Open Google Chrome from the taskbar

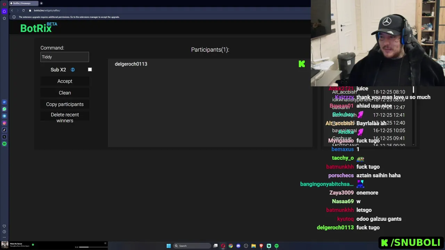[x=230, y=246]
